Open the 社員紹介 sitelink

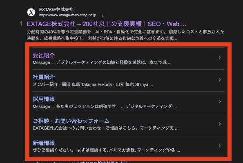pos(44,77)
